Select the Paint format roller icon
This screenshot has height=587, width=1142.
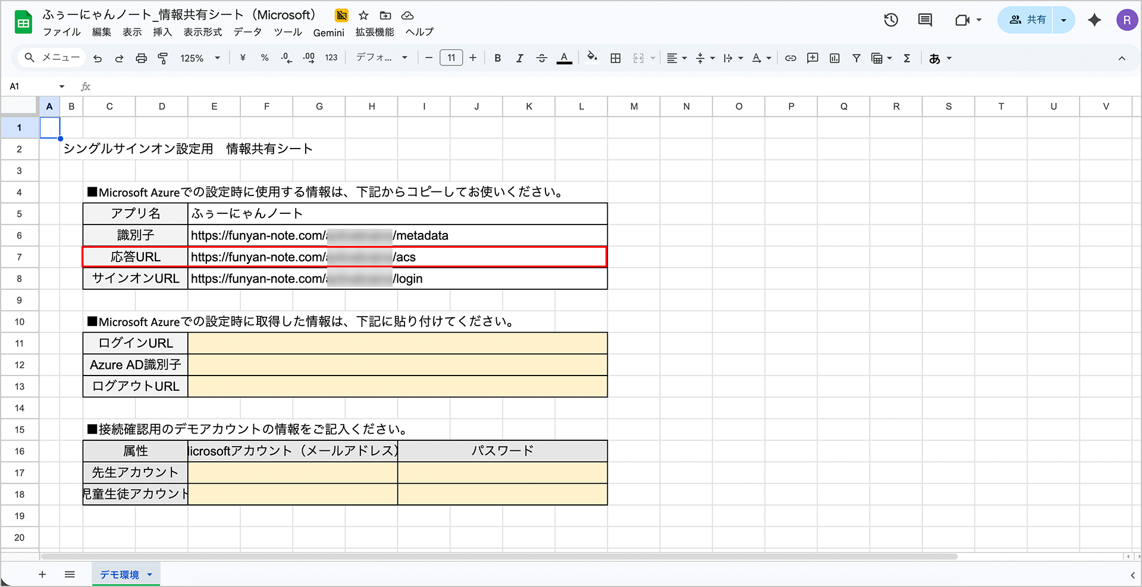(x=162, y=58)
